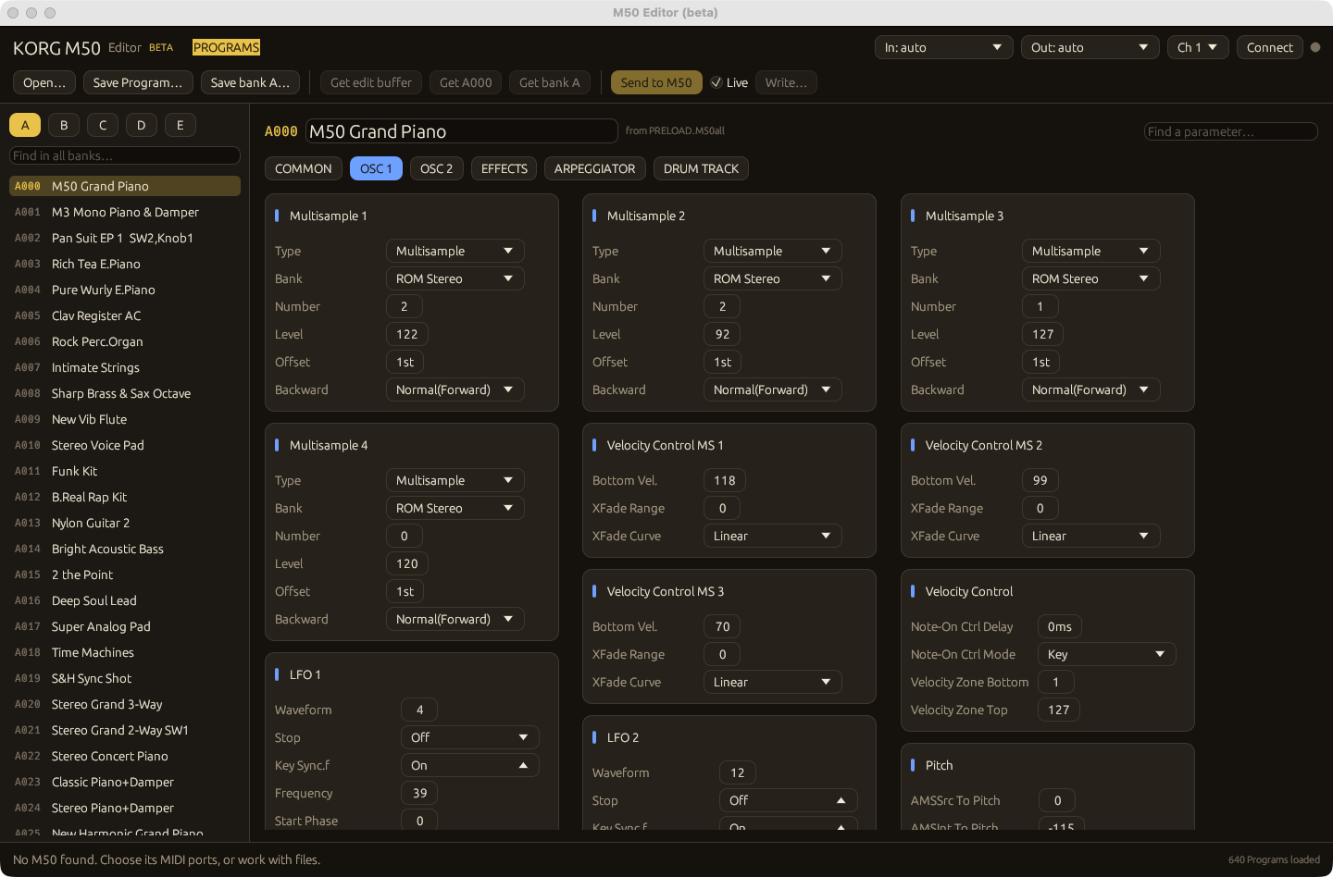The height and width of the screenshot is (877, 1333).
Task: Click the Send to M50 button
Action: [x=656, y=82]
